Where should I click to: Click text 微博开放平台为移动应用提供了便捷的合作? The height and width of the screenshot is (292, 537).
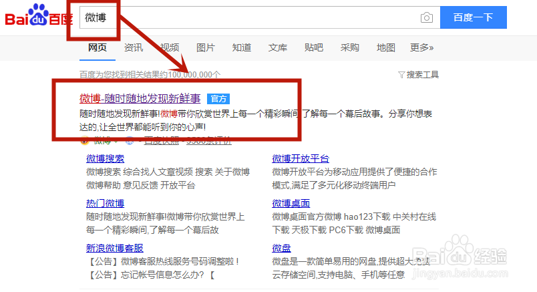click(x=355, y=172)
